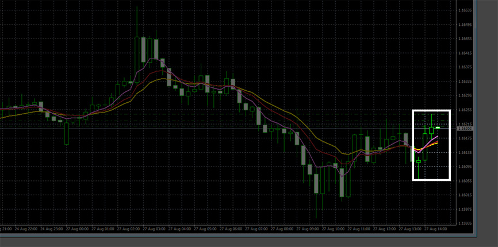Screen dimensions: 498x247
Task: Click the 1.16055 price axis label
Action: 465,181
